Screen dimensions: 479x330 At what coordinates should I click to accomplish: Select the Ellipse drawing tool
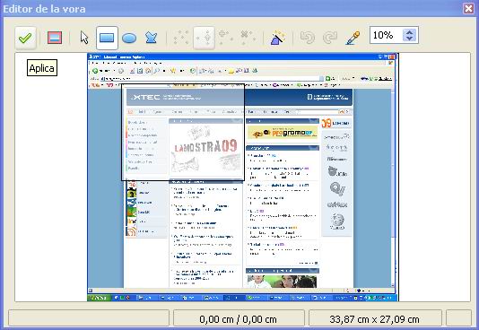pyautogui.click(x=129, y=39)
